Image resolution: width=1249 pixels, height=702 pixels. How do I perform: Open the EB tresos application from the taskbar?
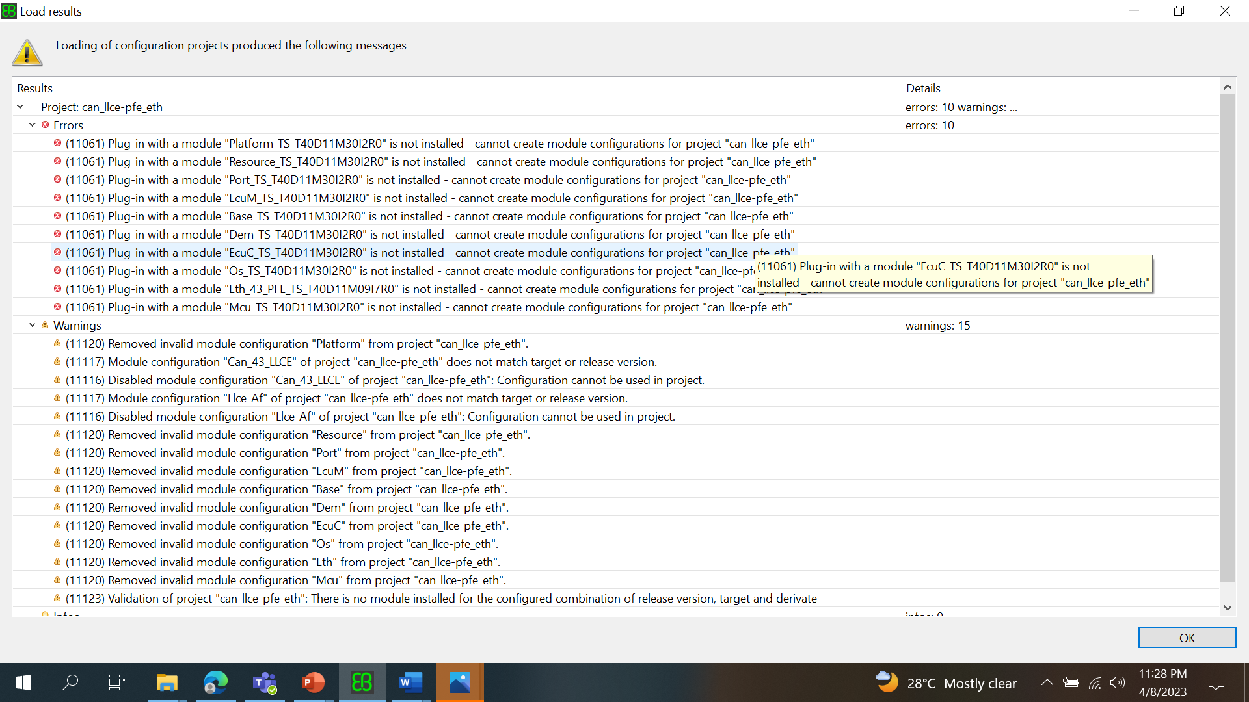[362, 682]
